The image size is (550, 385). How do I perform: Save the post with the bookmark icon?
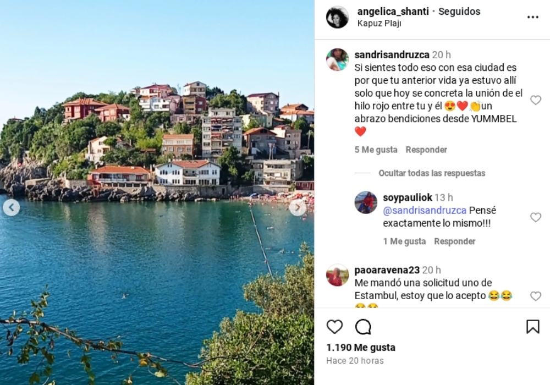pos(532,327)
